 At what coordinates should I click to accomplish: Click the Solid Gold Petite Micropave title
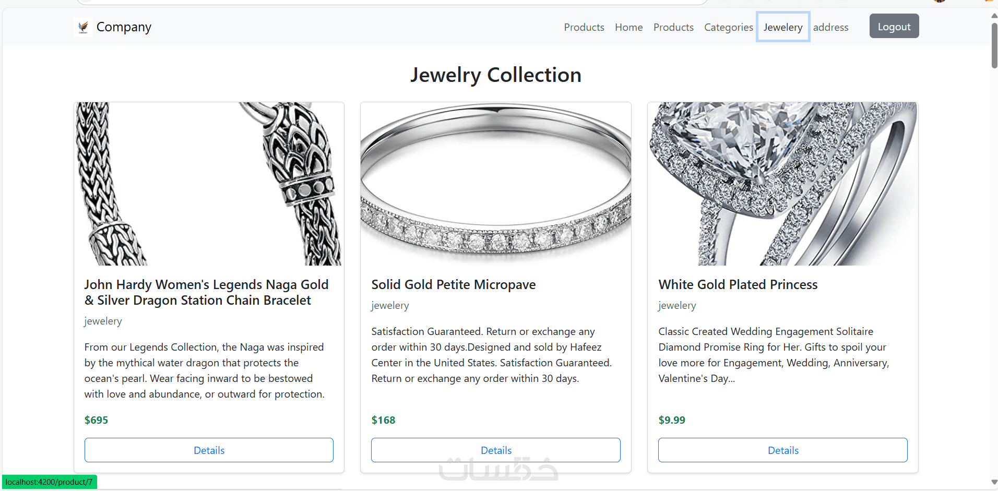(x=453, y=284)
